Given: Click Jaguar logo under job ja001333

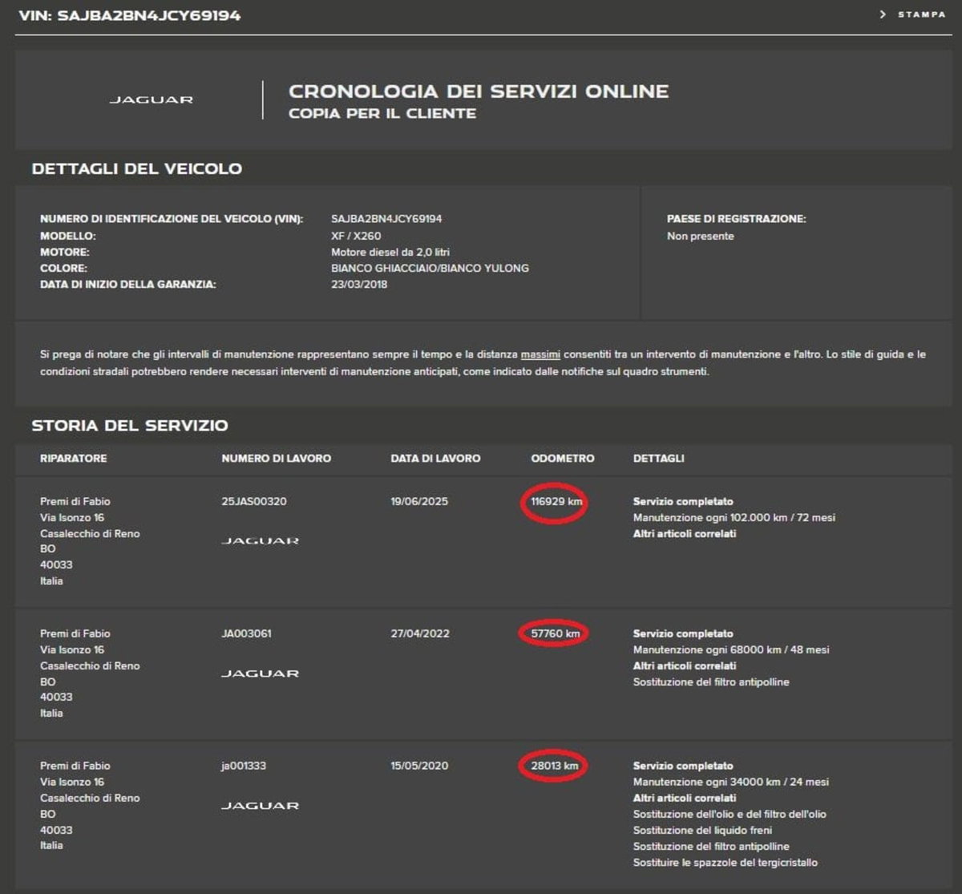Looking at the screenshot, I should click(260, 806).
